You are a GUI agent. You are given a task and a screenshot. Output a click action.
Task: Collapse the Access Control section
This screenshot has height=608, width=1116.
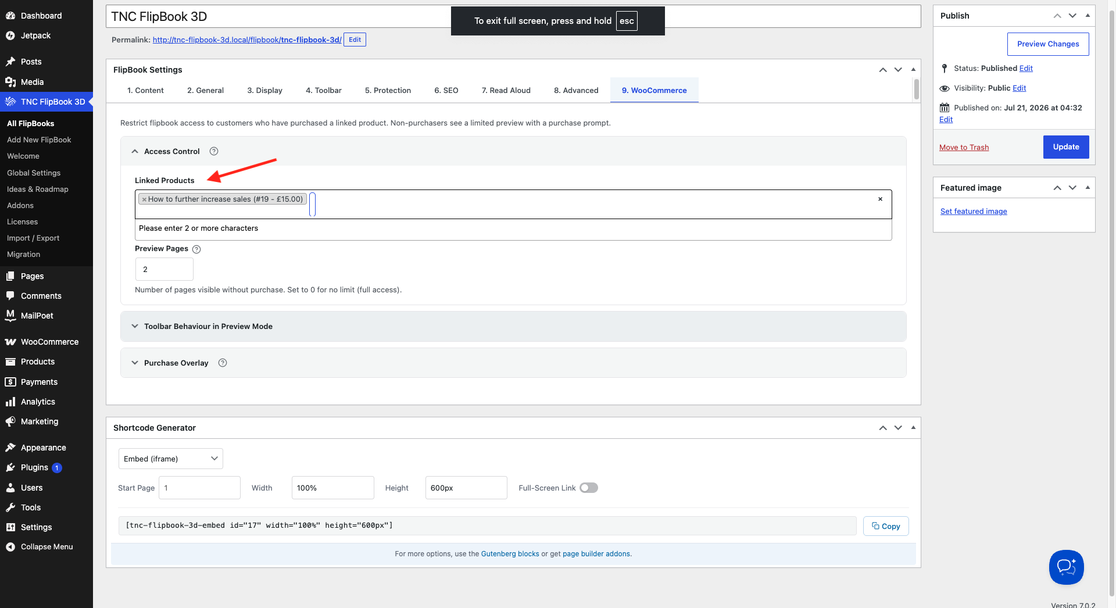(x=135, y=151)
